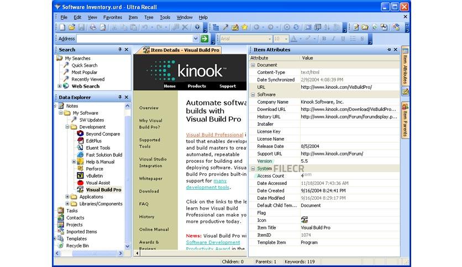Image resolution: width=462 pixels, height=267 pixels.
Task: Click the Stop loading toolbar icon
Action: pos(287,28)
